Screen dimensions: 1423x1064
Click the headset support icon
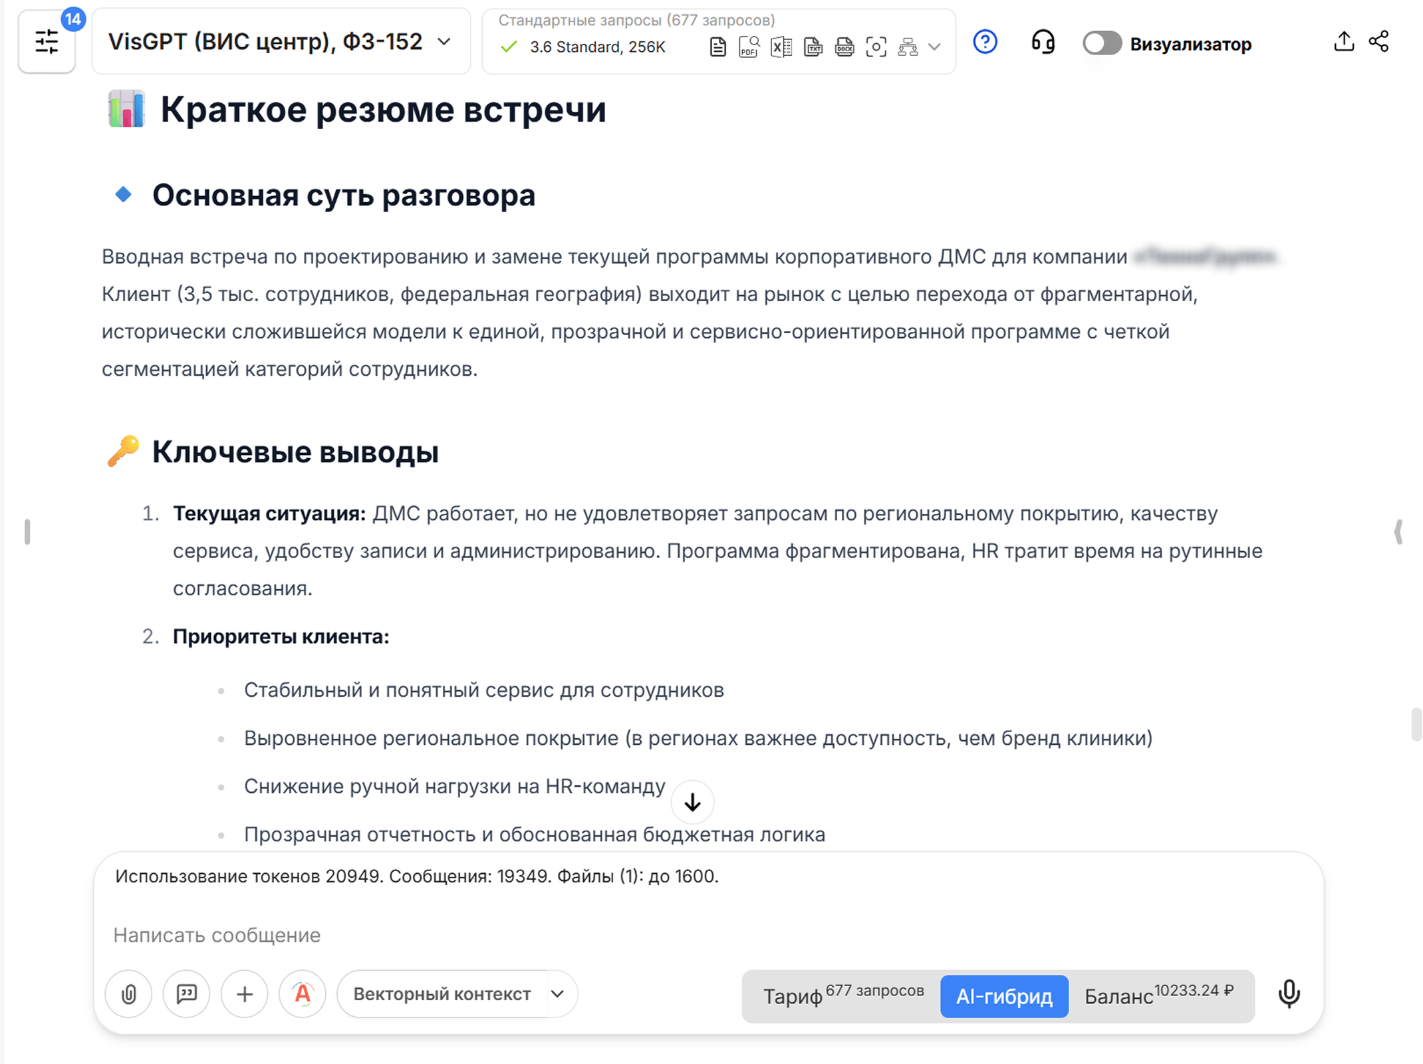(x=1043, y=43)
